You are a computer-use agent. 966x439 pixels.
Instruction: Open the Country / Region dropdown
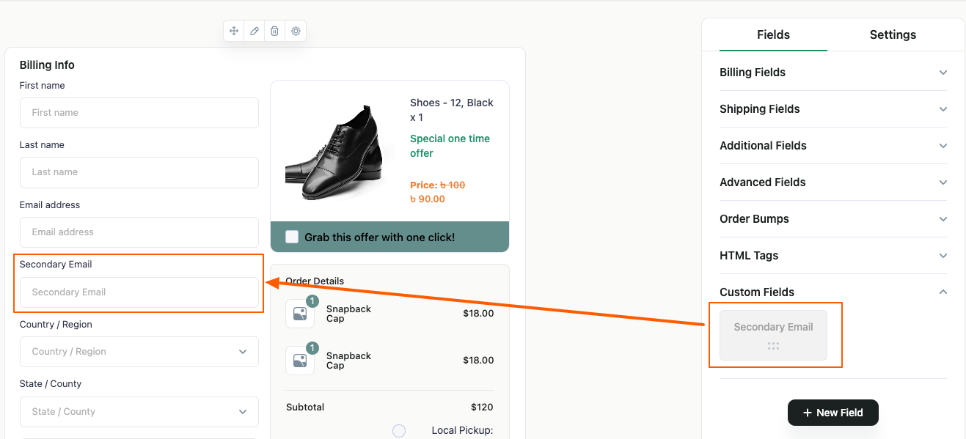139,352
